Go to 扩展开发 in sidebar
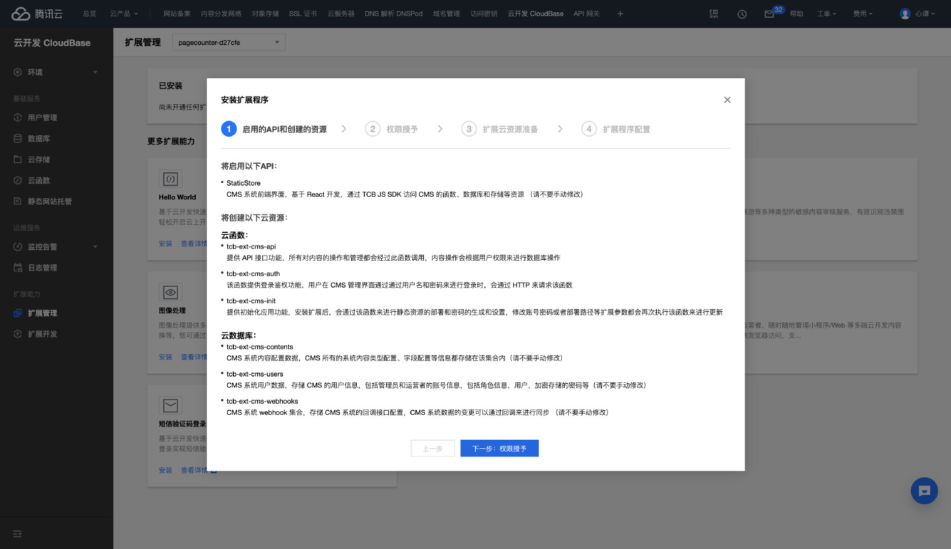 point(42,334)
